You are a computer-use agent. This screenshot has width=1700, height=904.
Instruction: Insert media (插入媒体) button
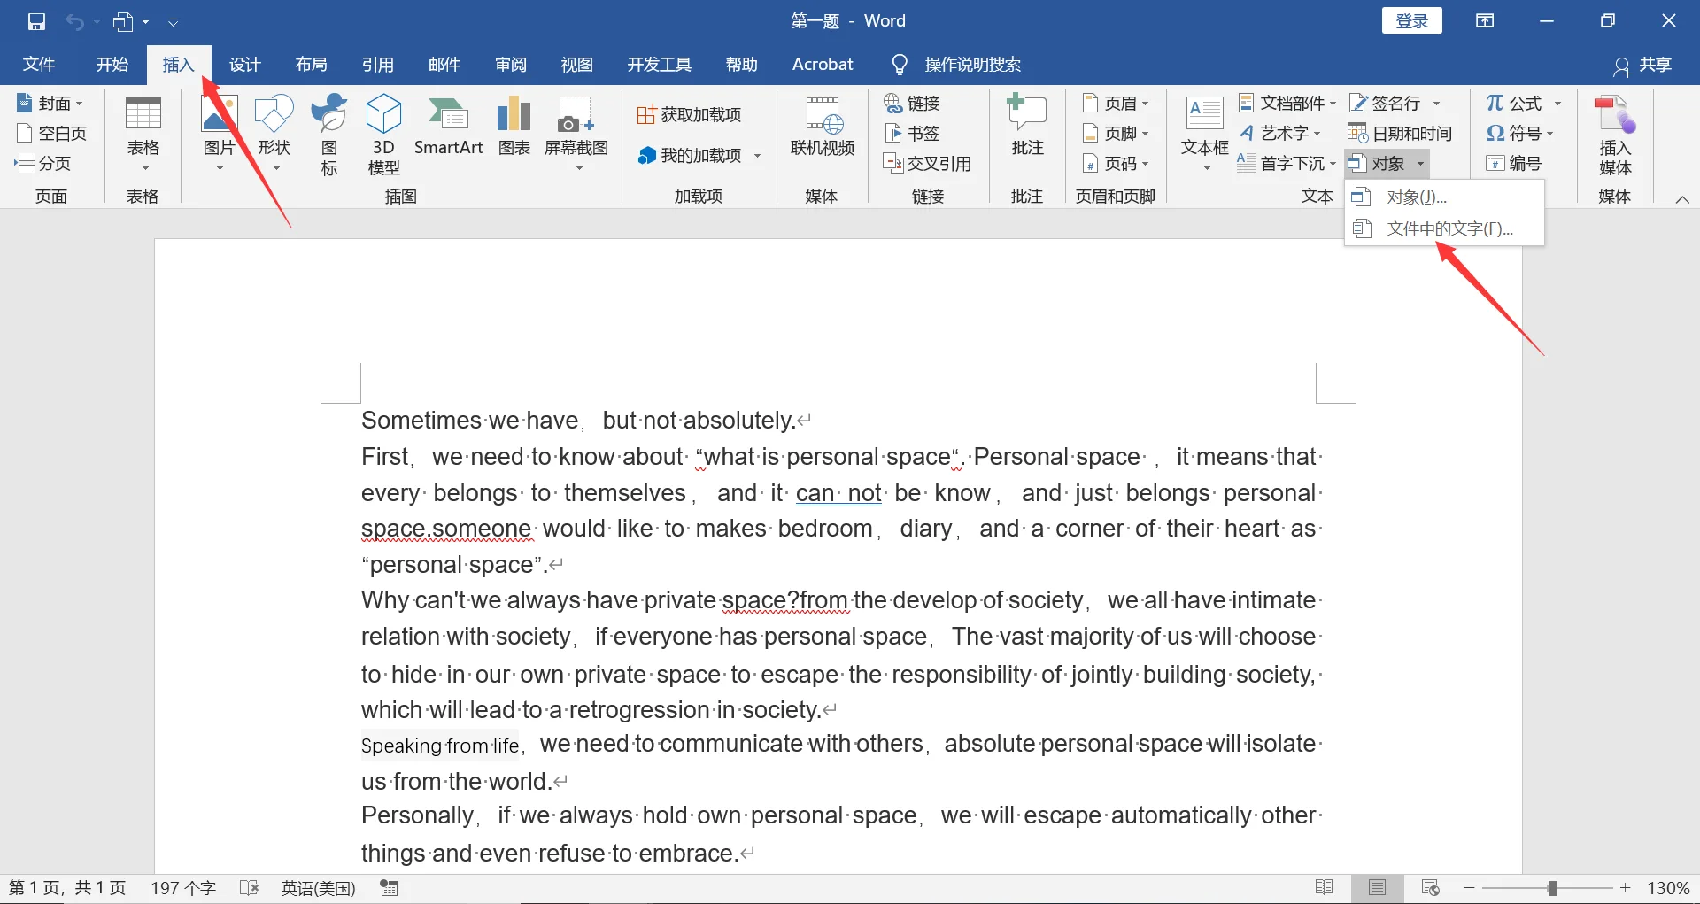click(x=1615, y=136)
